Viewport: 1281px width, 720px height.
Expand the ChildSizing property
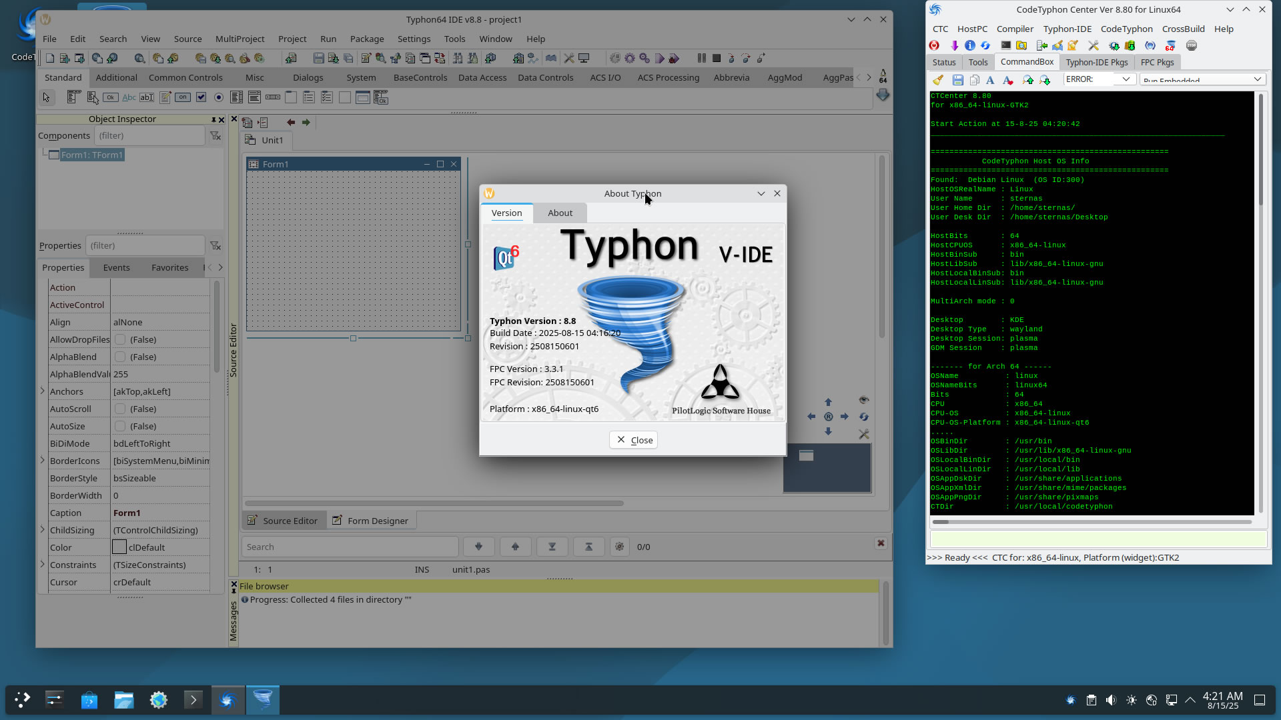43,530
